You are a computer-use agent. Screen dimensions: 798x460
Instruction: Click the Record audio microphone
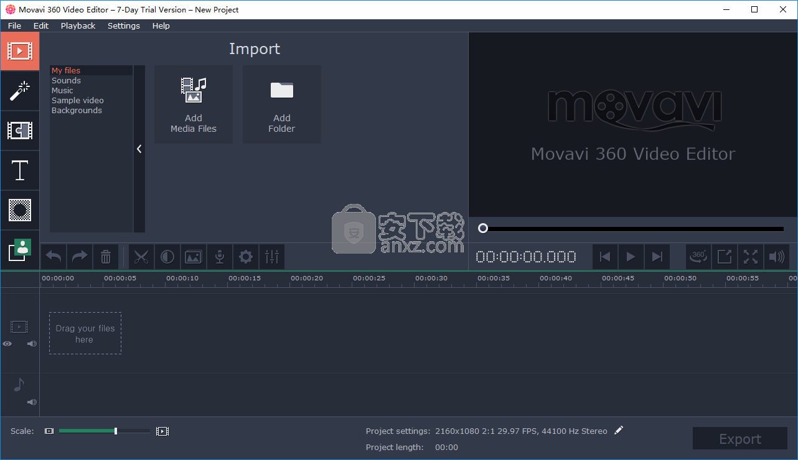220,257
